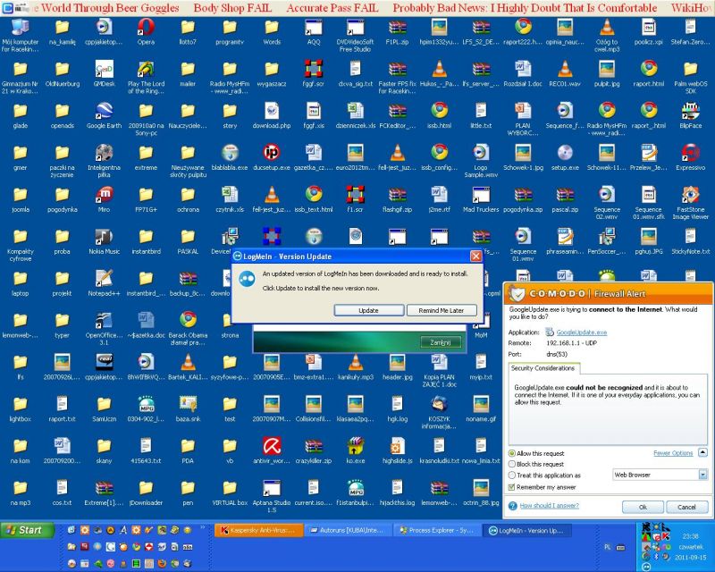
Task: Open How should I answer? help link
Action: [549, 505]
